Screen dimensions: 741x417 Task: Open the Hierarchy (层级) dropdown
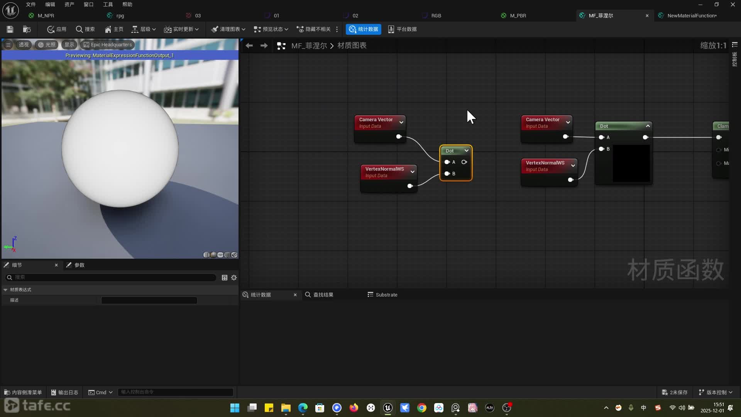pos(144,29)
